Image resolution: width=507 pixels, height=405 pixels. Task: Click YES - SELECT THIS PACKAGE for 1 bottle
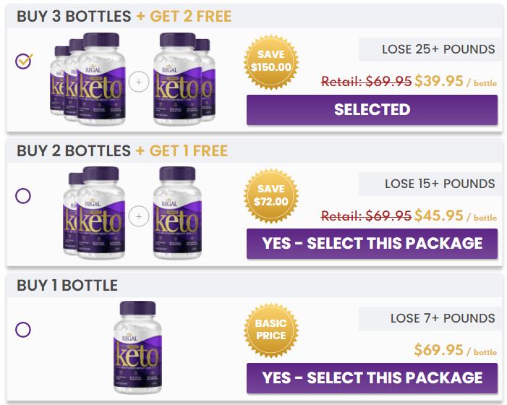tap(372, 378)
